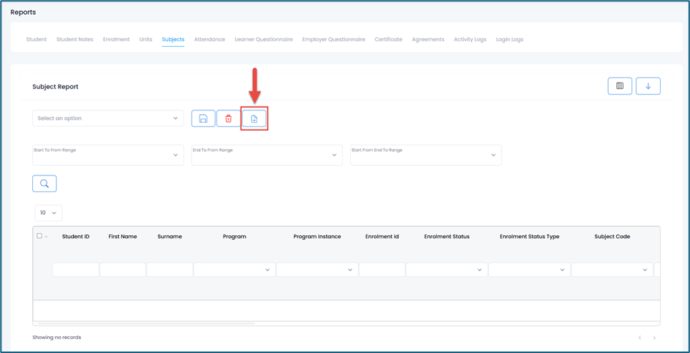Image resolution: width=690 pixels, height=353 pixels.
Task: Switch to the Attendance tab
Action: 209,39
